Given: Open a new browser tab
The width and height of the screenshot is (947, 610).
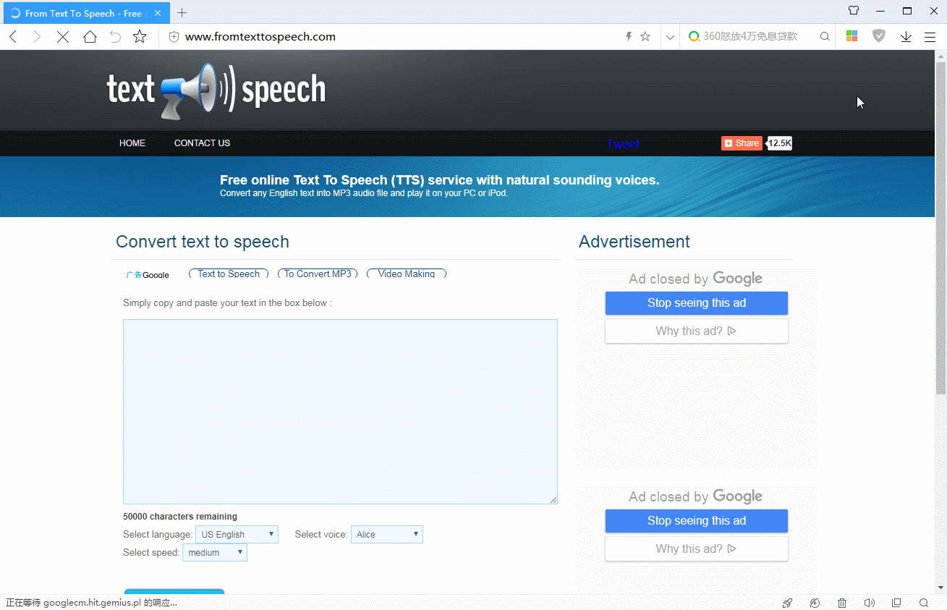Looking at the screenshot, I should pos(182,13).
